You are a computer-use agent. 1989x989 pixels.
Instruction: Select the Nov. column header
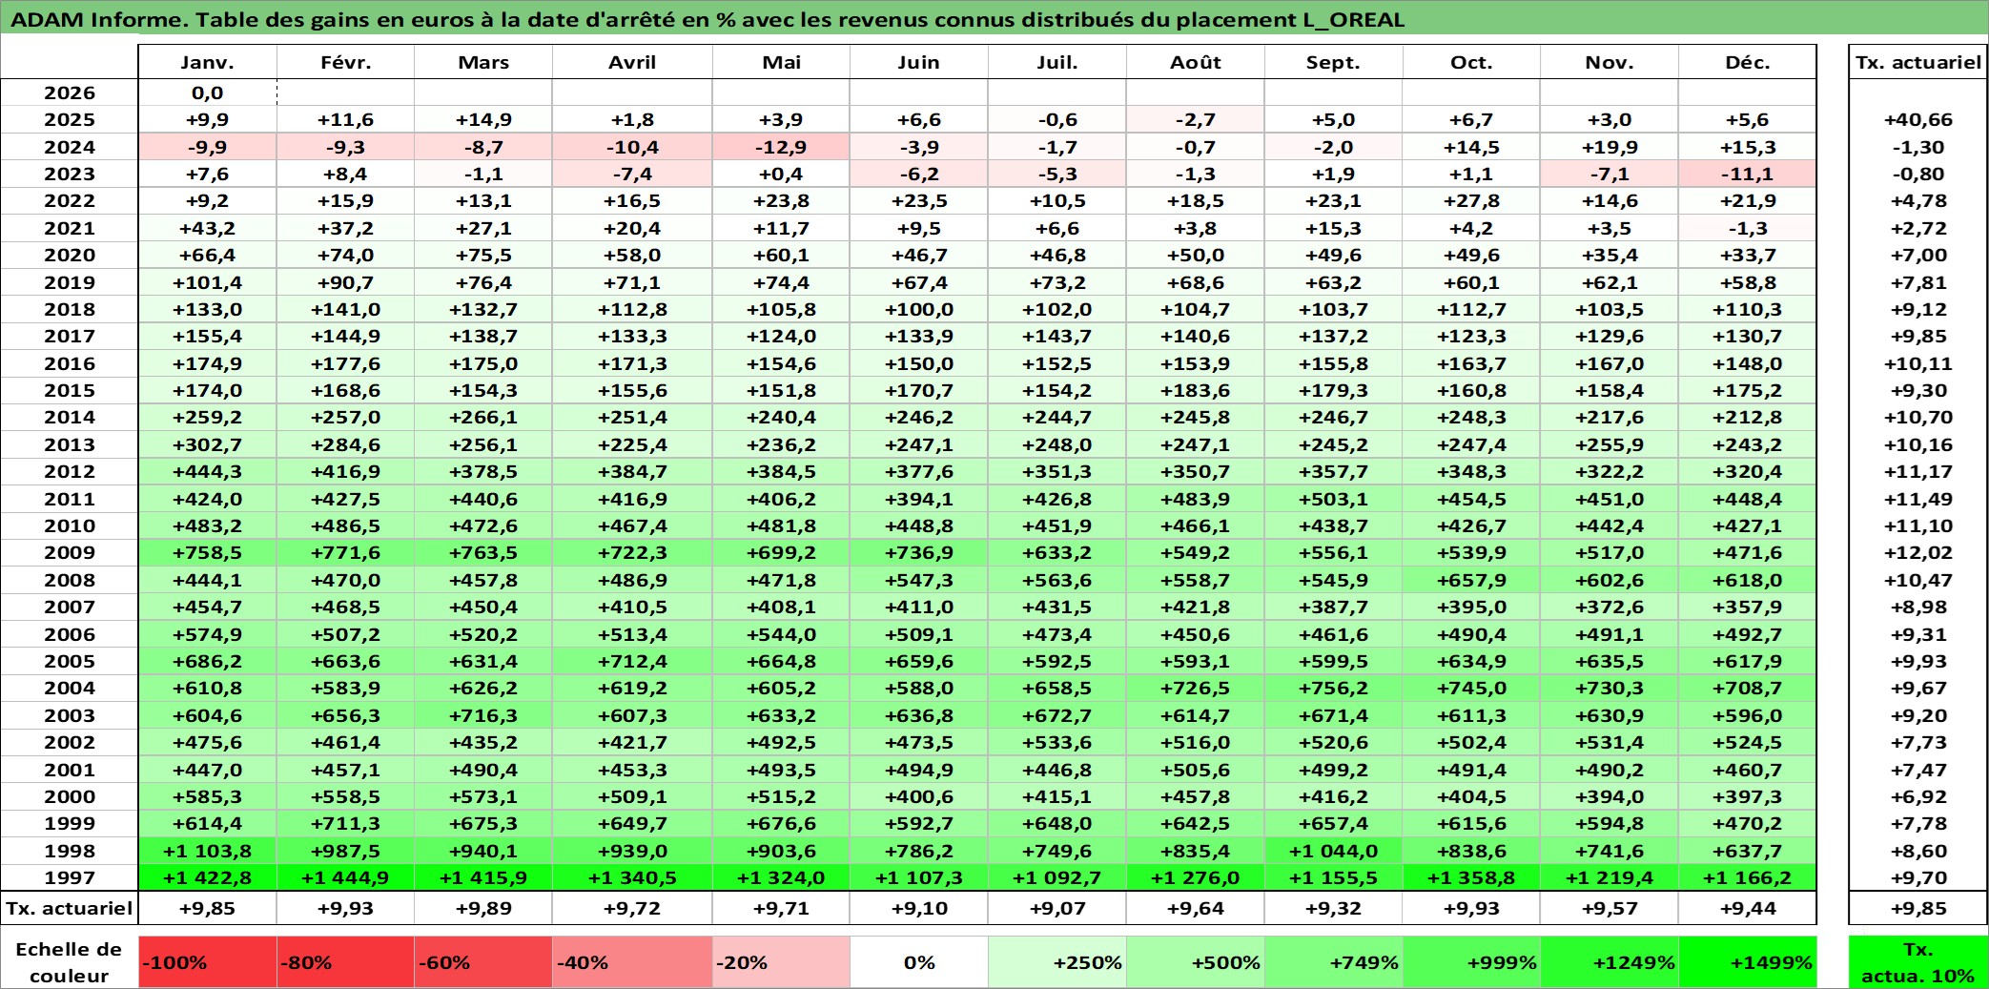1610,62
